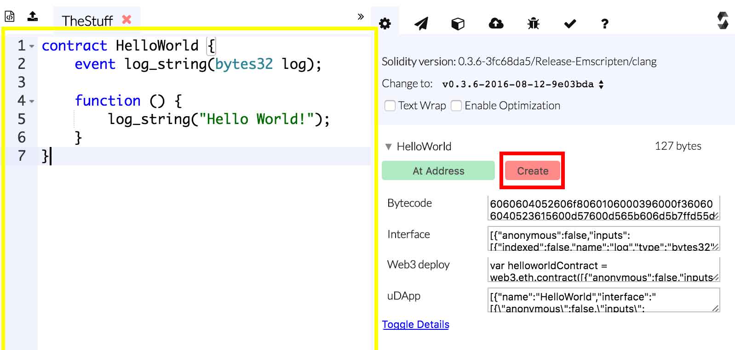Click the event keyword in line 2
735x350 pixels.
pyautogui.click(x=95, y=64)
